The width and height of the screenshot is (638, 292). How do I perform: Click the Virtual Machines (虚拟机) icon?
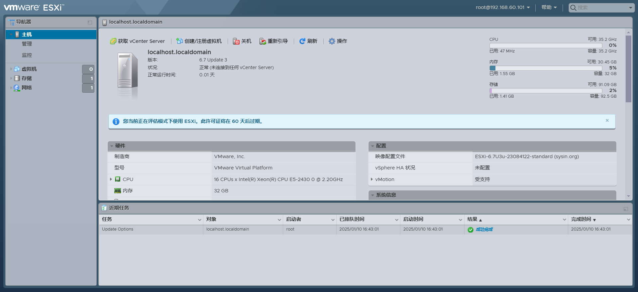(17, 69)
